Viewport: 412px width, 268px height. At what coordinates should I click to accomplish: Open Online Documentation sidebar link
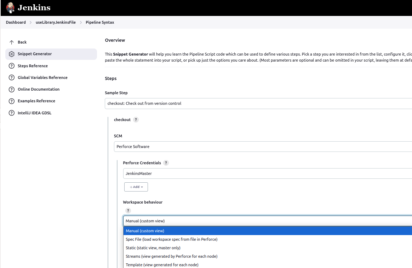pyautogui.click(x=39, y=89)
